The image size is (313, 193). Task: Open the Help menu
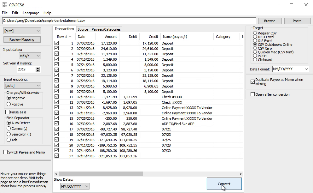click(x=47, y=13)
